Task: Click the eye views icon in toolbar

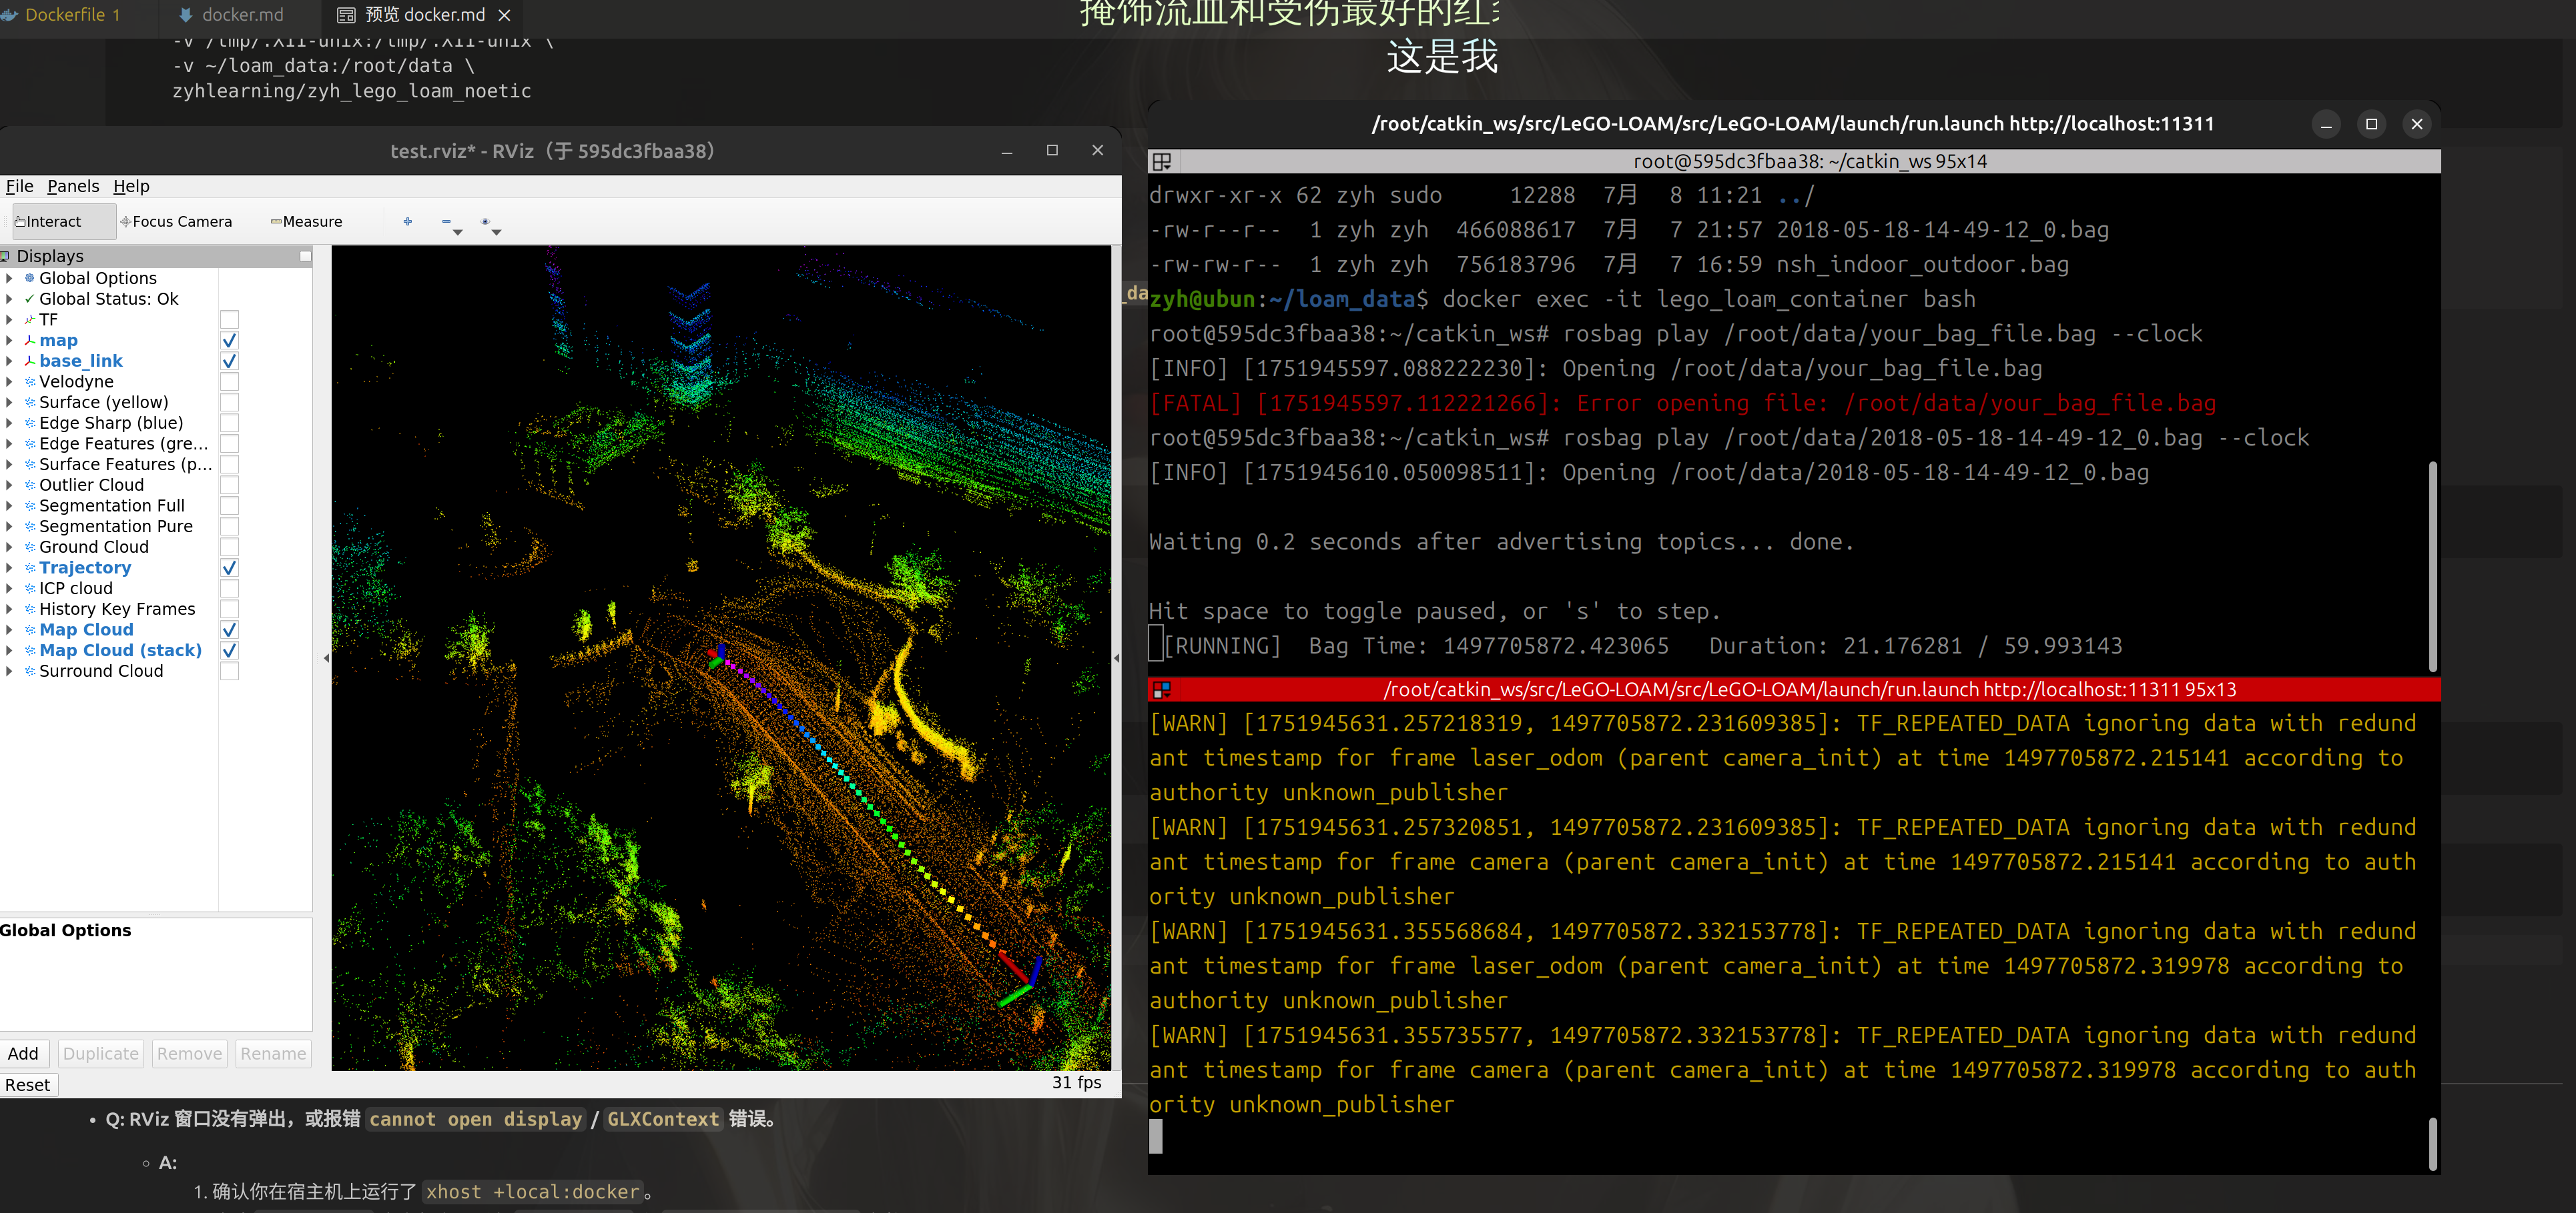Action: (485, 221)
